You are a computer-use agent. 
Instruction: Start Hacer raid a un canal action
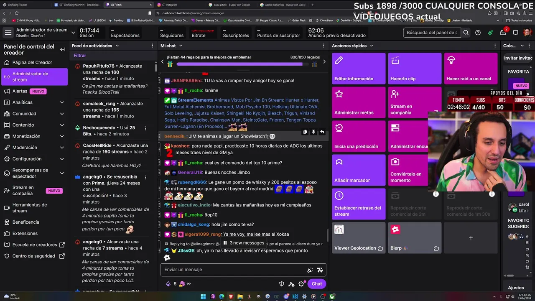tap(471, 69)
